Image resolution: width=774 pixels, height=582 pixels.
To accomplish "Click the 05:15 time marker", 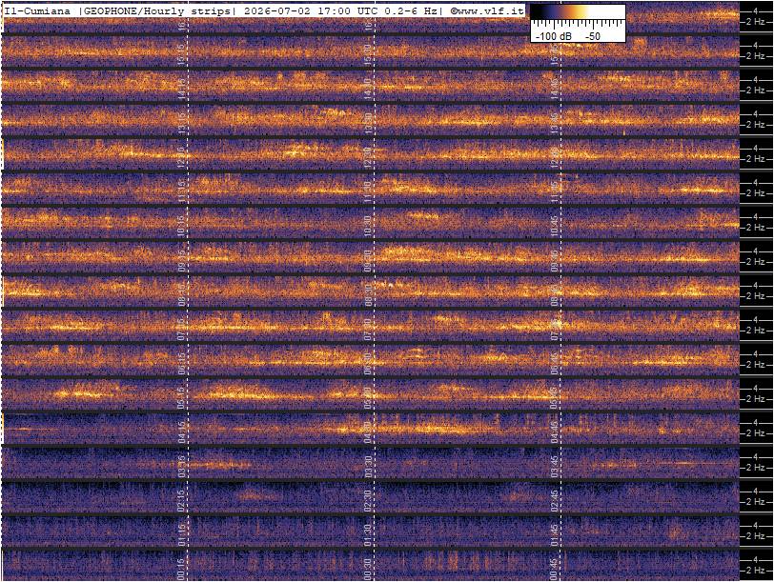I will 181,397.
